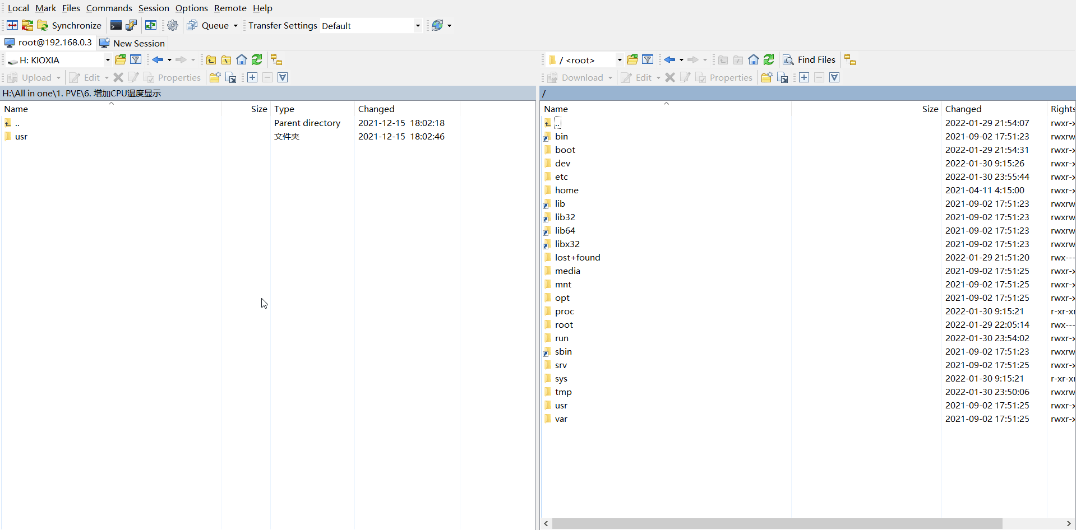Click local Invert Selection icon
1076x530 pixels.
[x=283, y=77]
